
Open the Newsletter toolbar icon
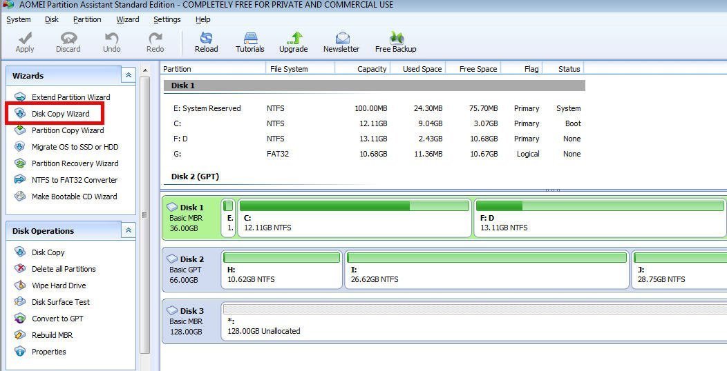341,39
